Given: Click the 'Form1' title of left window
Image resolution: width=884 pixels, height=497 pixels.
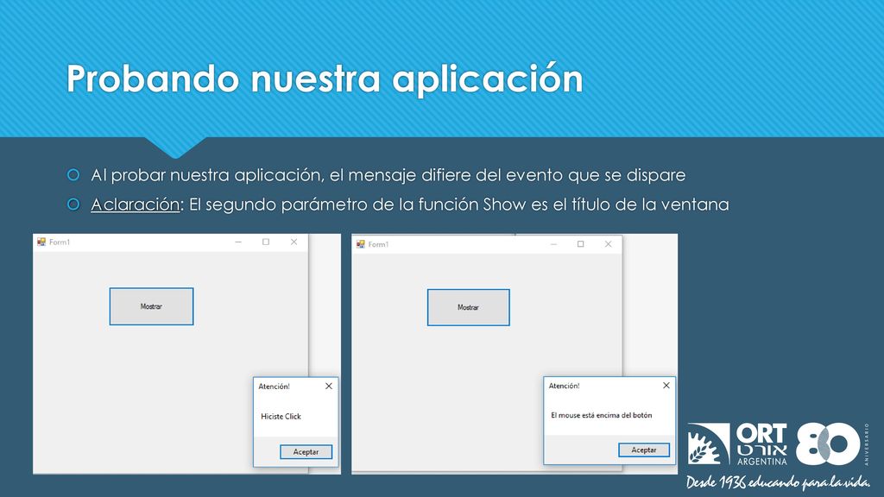Looking at the screenshot, I should coord(60,242).
